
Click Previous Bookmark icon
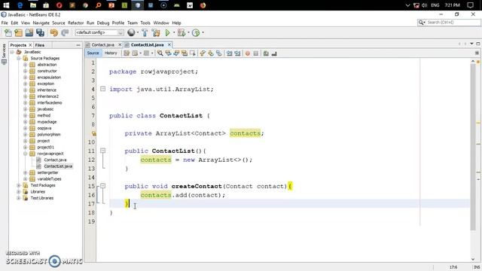tap(203, 53)
